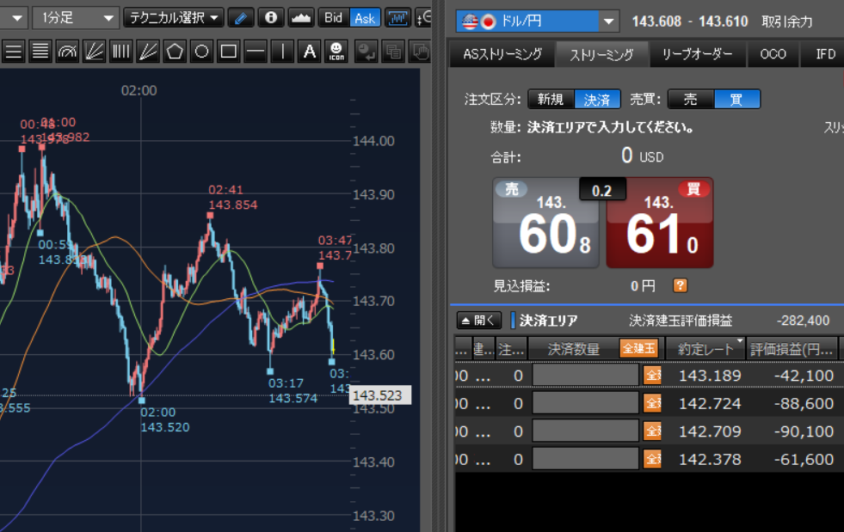Click the copy objects icon

pyautogui.click(x=393, y=52)
